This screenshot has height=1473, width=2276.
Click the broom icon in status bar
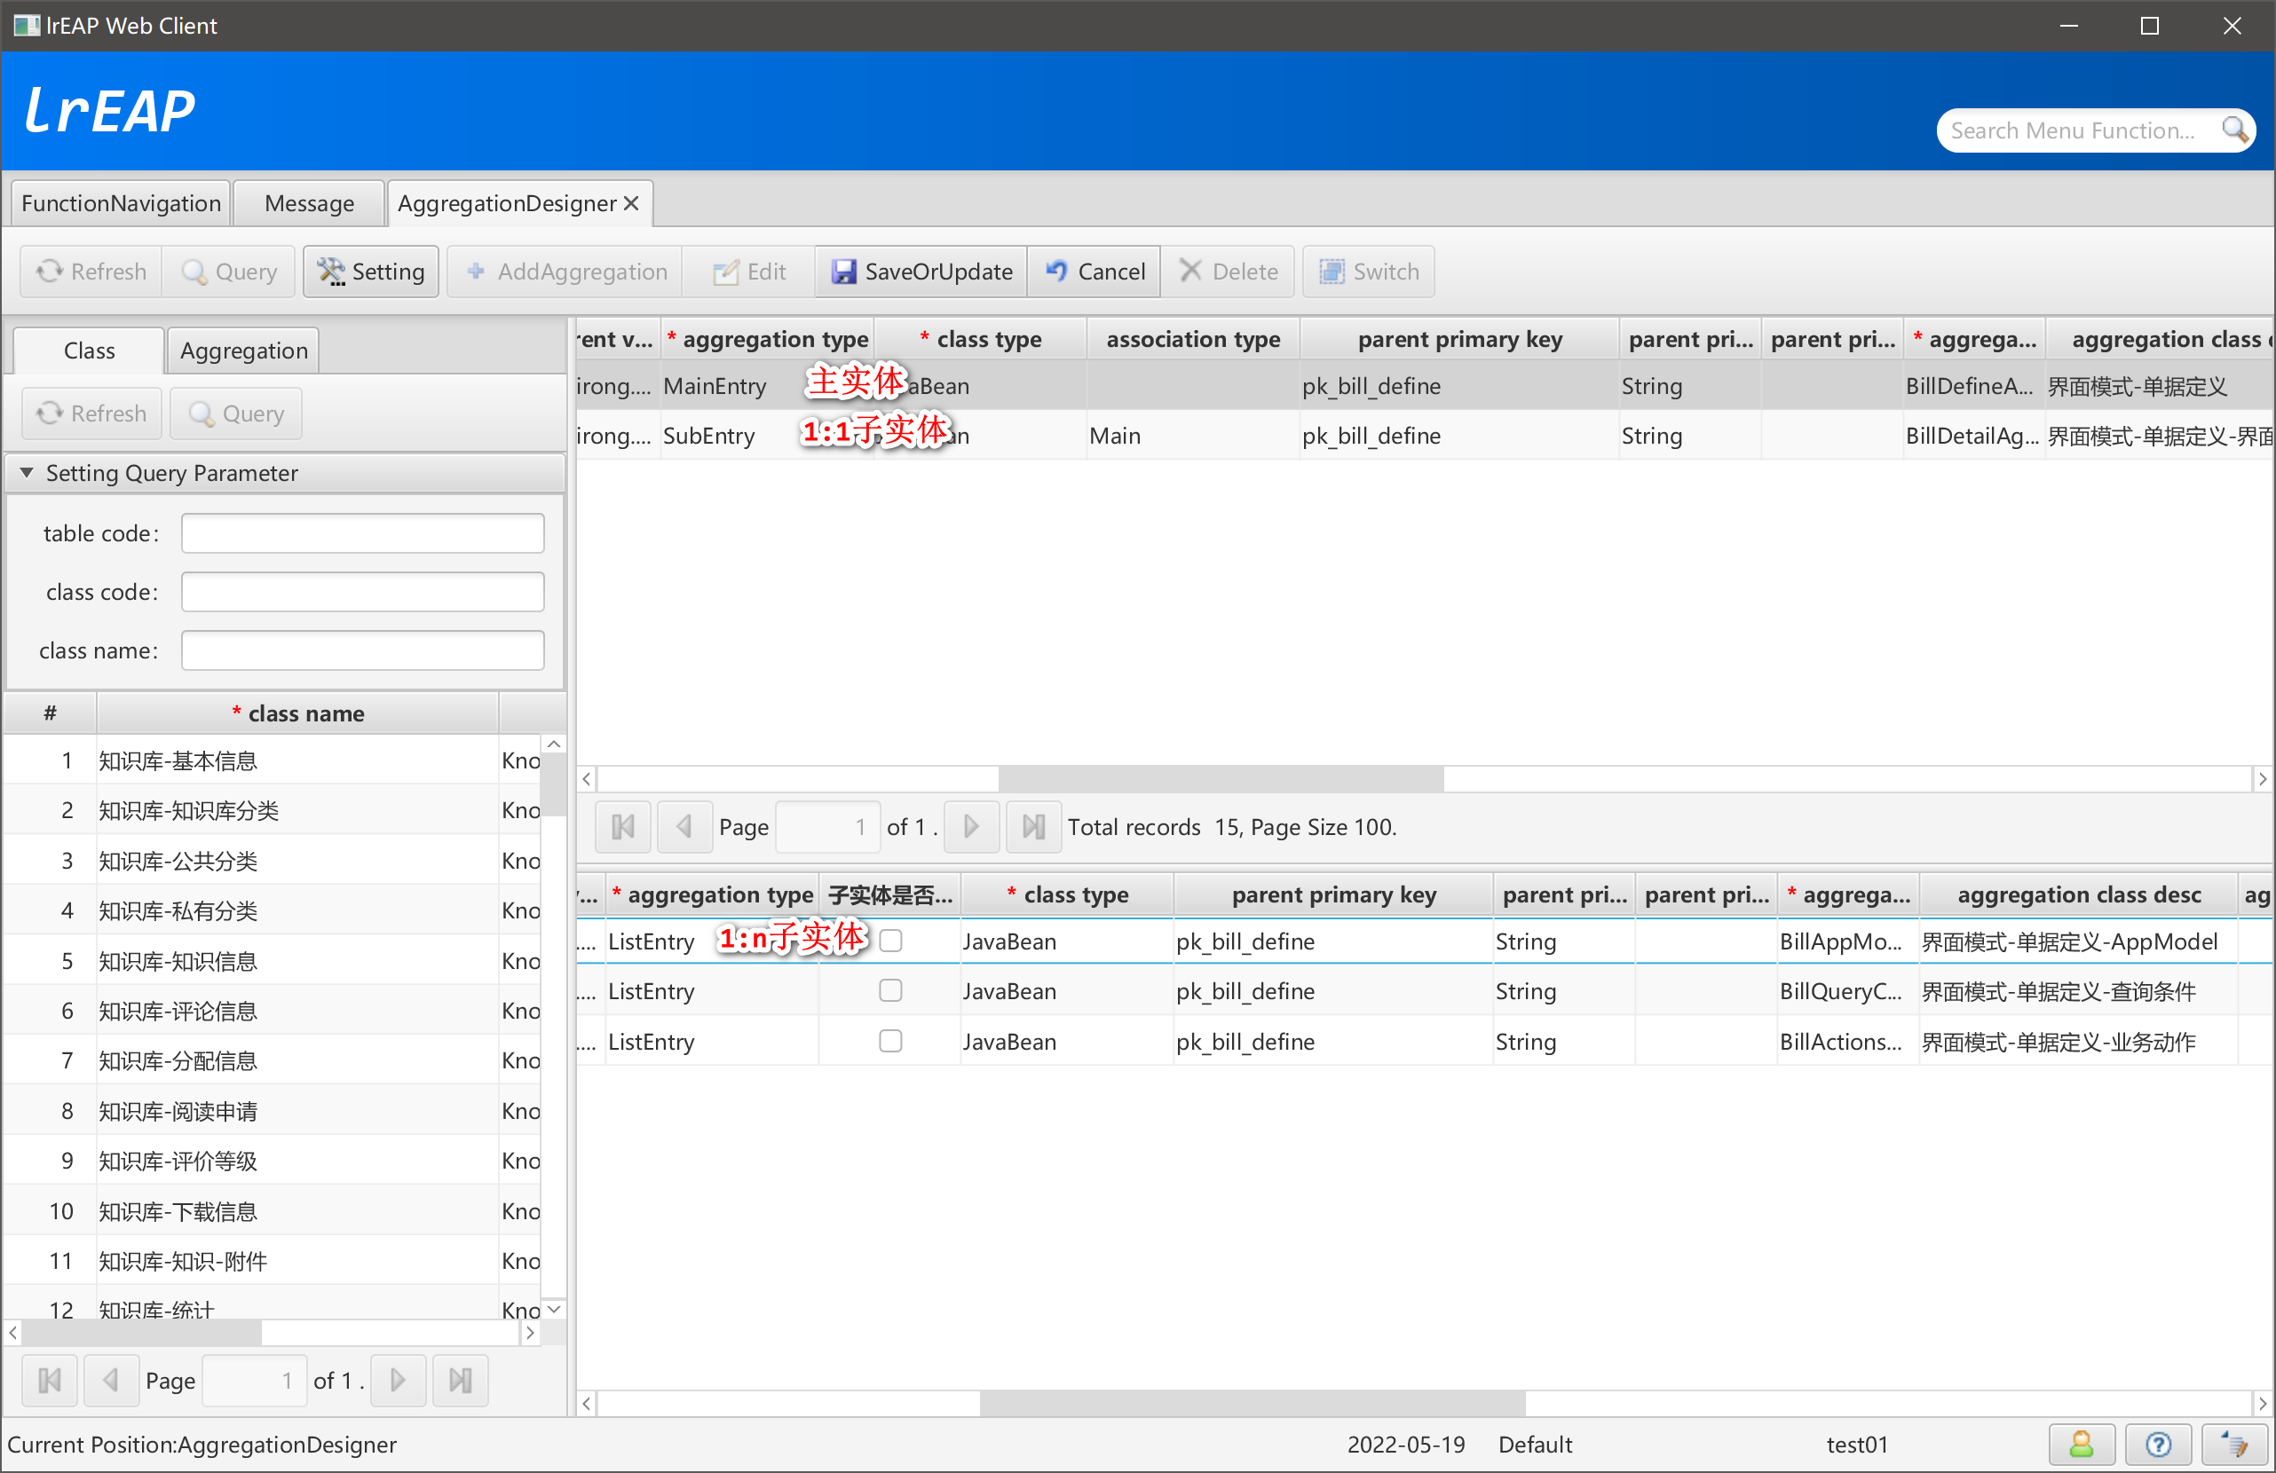coord(2234,1445)
